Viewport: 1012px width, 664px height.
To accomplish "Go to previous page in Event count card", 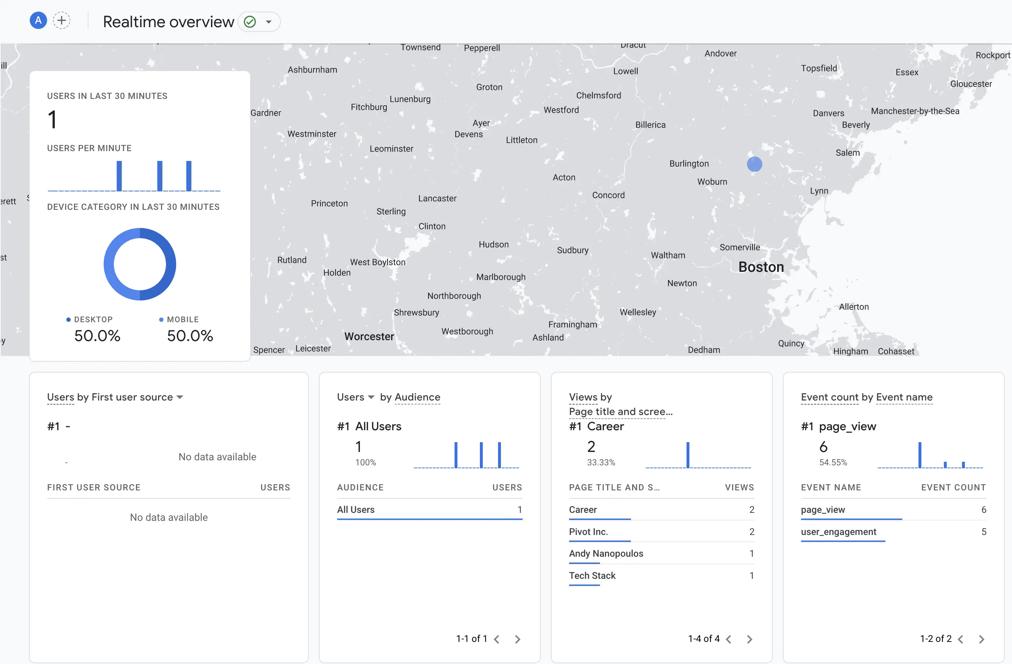I will (961, 639).
